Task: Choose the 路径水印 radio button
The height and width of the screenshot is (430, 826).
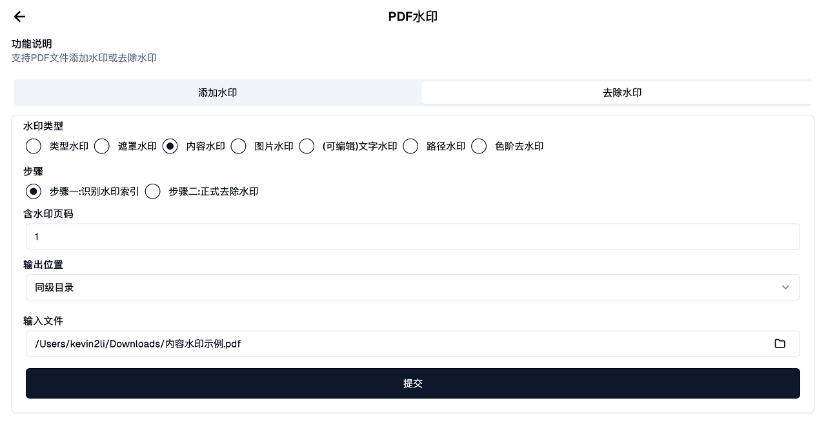Action: pyautogui.click(x=410, y=146)
